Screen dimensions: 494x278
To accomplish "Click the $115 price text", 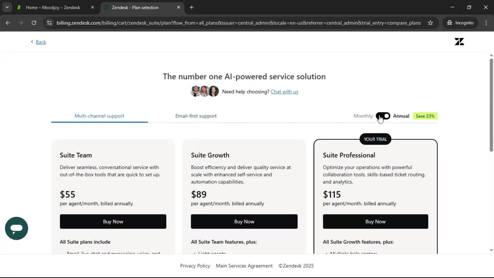I will coord(332,194).
